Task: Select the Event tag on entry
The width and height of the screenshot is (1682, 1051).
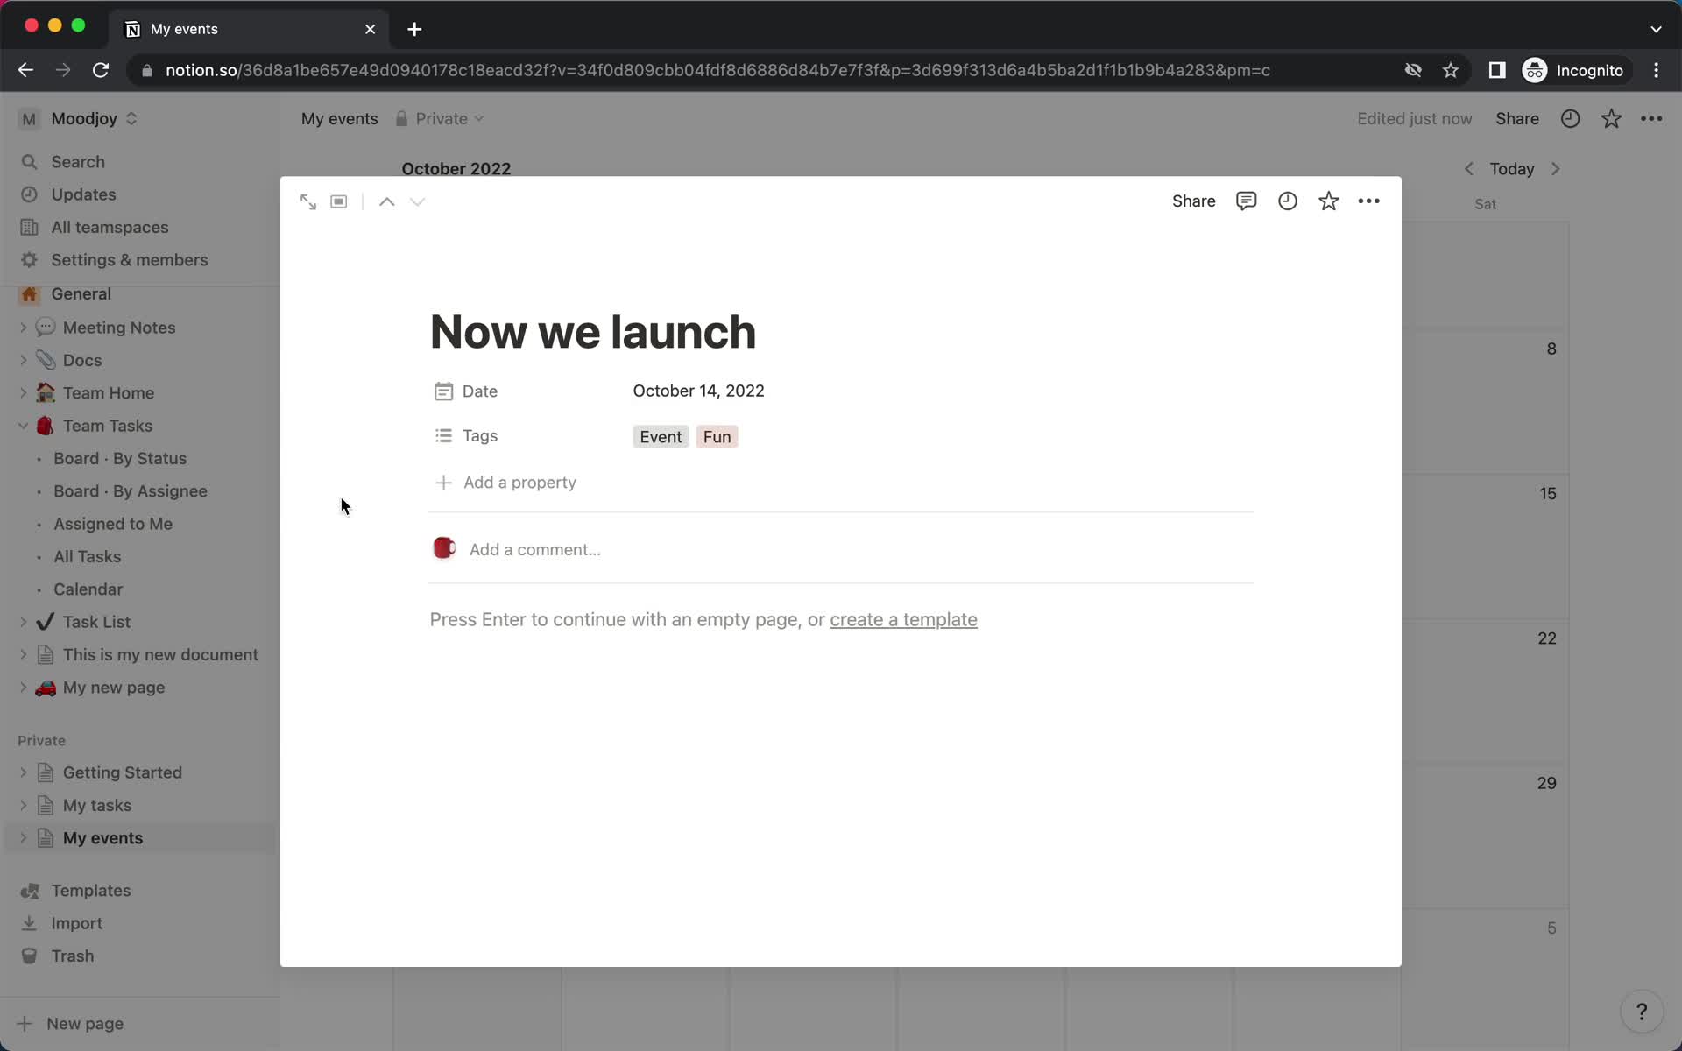Action: click(x=660, y=436)
